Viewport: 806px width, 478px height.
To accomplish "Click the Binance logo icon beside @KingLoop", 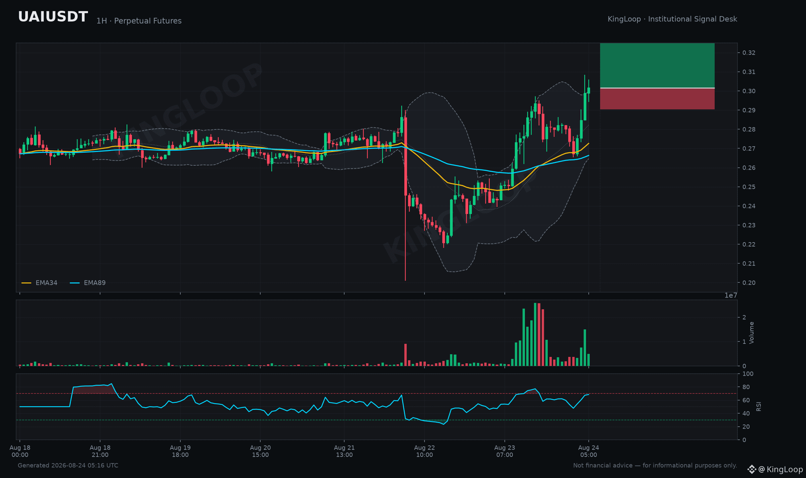I will click(752, 469).
